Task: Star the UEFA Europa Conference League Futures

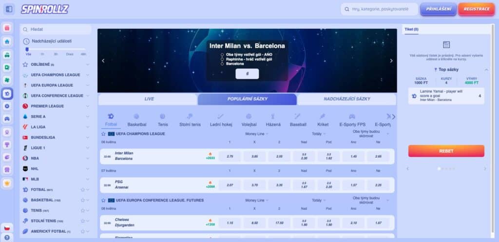Action: pos(103,200)
